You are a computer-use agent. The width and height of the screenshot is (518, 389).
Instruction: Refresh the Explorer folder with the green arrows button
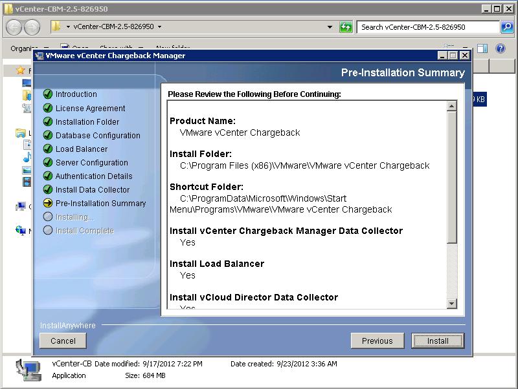coord(346,27)
